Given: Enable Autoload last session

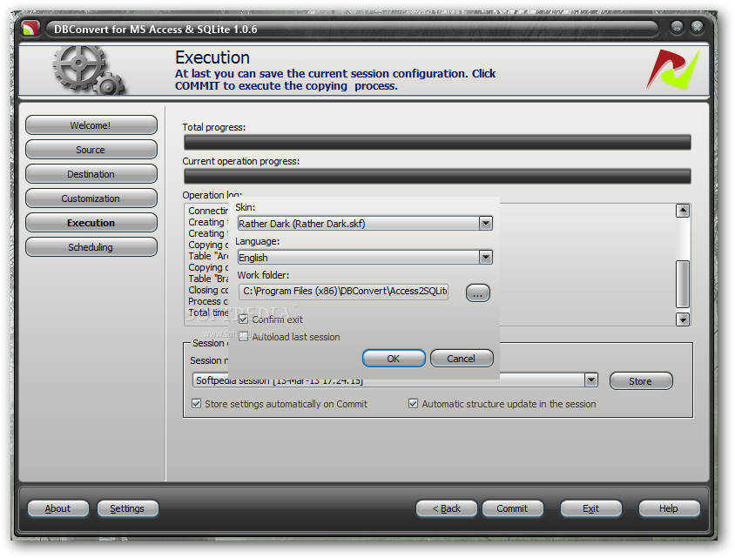Looking at the screenshot, I should pos(243,337).
